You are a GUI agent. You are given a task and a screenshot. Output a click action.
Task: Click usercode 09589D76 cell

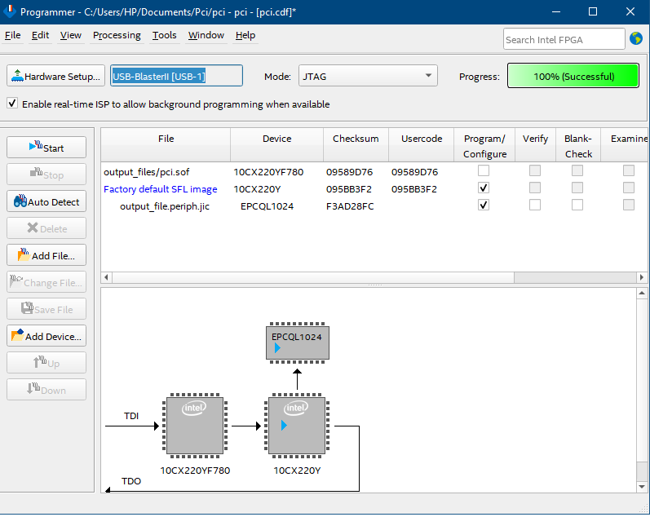tap(414, 171)
